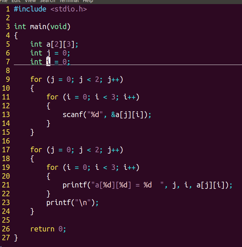Click the i++ increment on line 19
This screenshot has width=242, height=247.
click(x=129, y=167)
